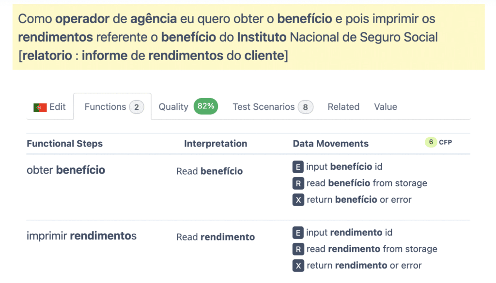Click the Functions count badge showing 2
This screenshot has height=283, width=496.
click(137, 107)
